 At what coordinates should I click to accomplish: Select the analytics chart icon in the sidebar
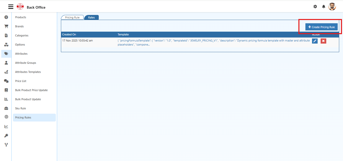coord(6,126)
